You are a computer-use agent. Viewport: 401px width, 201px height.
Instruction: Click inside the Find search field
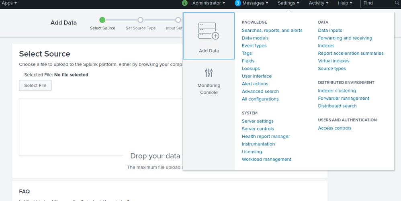[377, 3]
